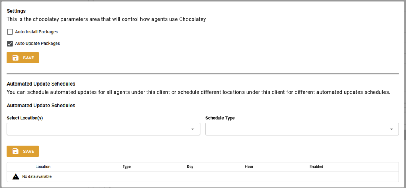Open the Schedule Type combo box
Image resolution: width=406 pixels, height=188 pixels.
[x=302, y=129]
